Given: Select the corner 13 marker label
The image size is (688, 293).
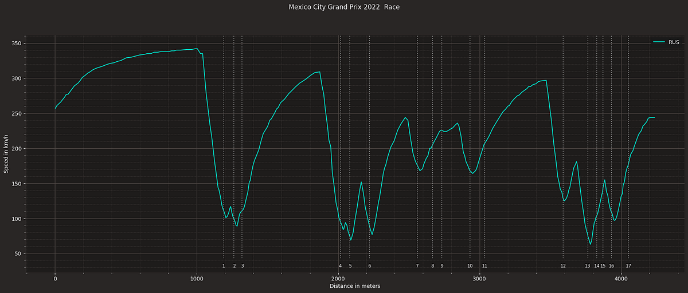Looking at the screenshot, I should (x=588, y=266).
